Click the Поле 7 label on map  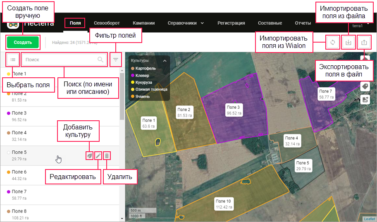click(326, 94)
